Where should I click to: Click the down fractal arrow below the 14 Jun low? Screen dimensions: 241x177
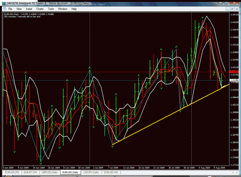click(x=41, y=164)
